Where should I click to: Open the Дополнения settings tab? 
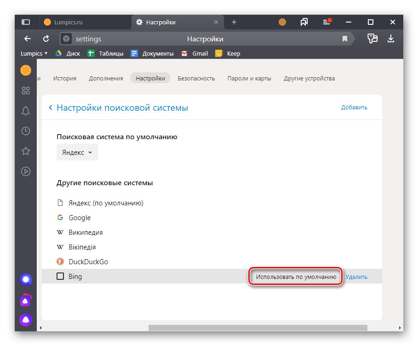click(x=106, y=78)
